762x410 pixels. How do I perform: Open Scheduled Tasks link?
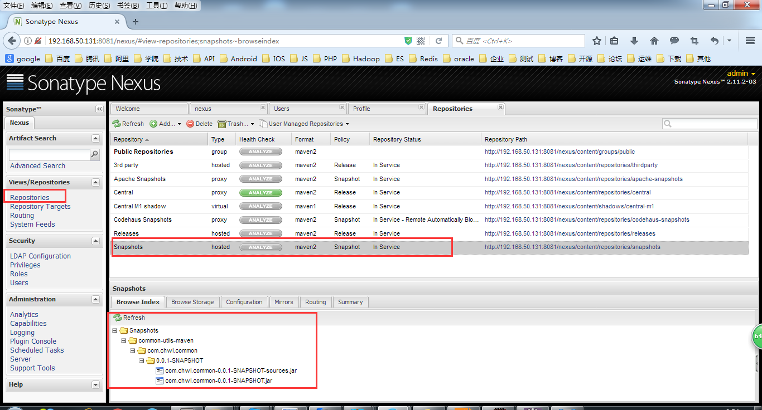pos(37,350)
